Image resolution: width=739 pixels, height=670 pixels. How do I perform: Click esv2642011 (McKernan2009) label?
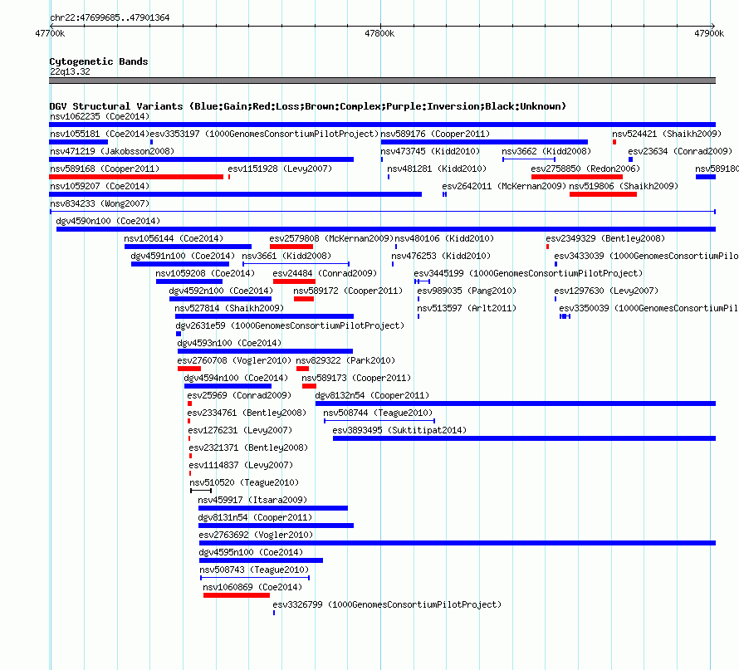click(x=504, y=186)
